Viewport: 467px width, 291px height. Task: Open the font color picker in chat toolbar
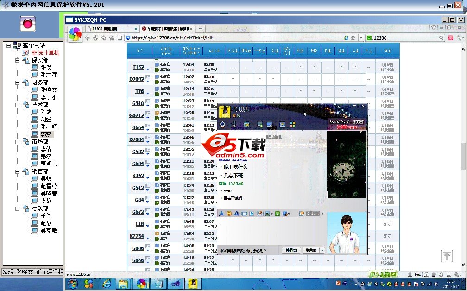[221, 214]
